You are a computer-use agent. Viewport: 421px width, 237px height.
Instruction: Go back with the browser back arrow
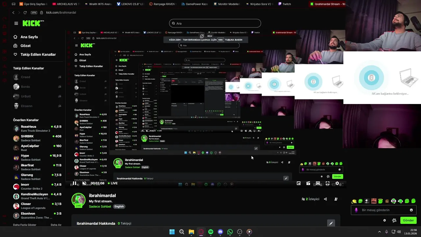click(x=13, y=13)
